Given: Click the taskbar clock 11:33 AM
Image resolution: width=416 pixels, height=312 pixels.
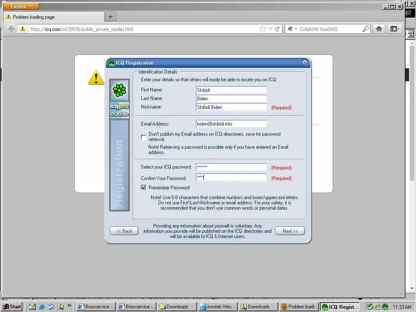Looking at the screenshot, I should click(402, 307).
